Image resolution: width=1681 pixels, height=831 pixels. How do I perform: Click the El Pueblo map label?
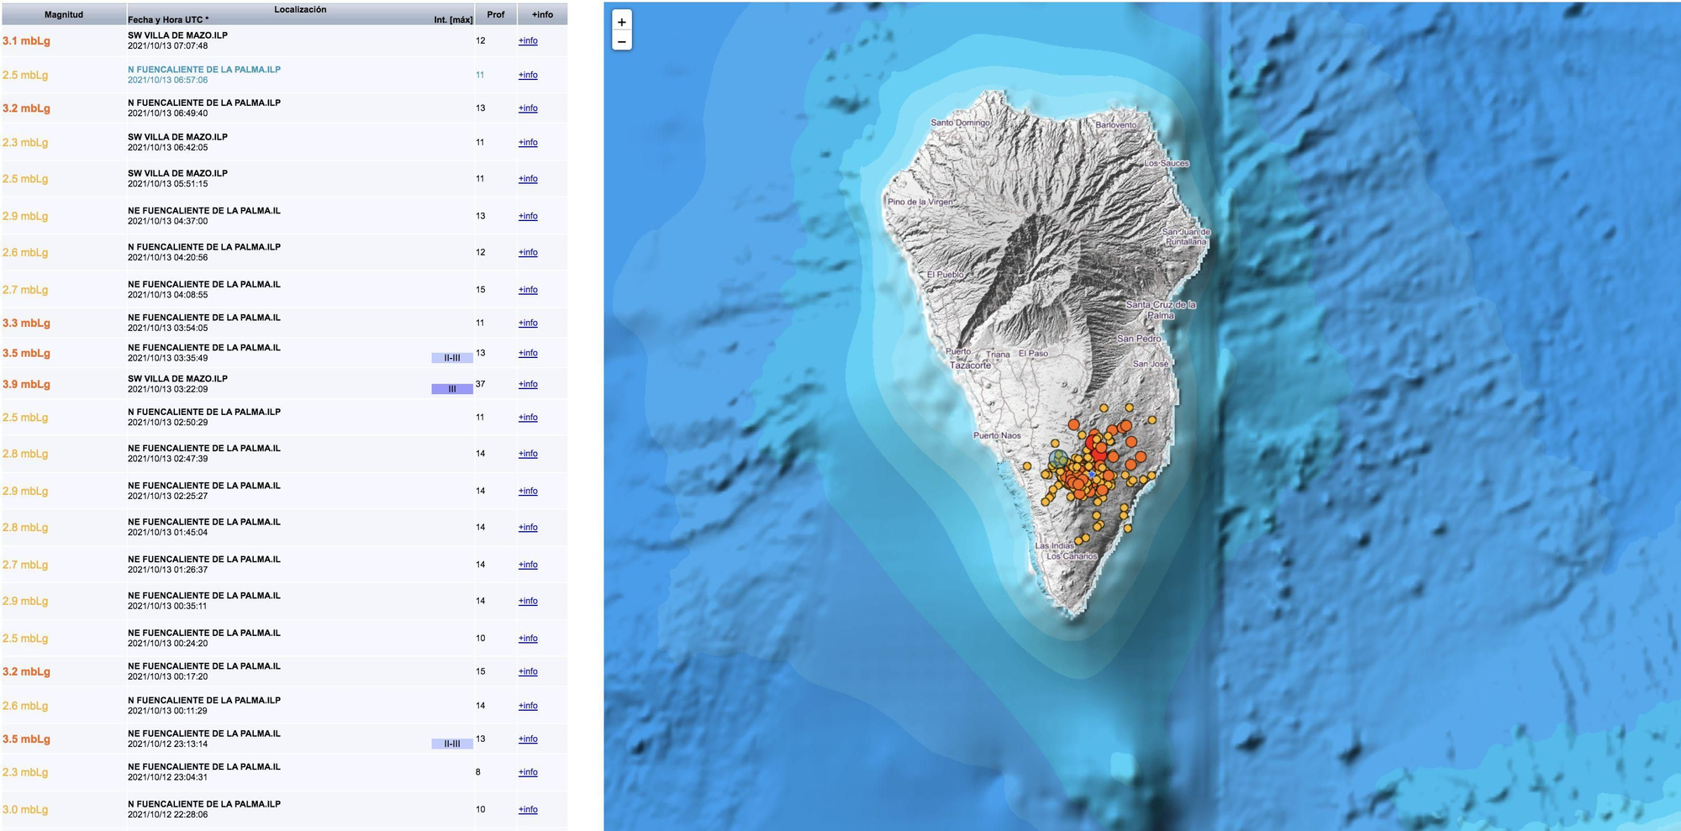point(946,275)
